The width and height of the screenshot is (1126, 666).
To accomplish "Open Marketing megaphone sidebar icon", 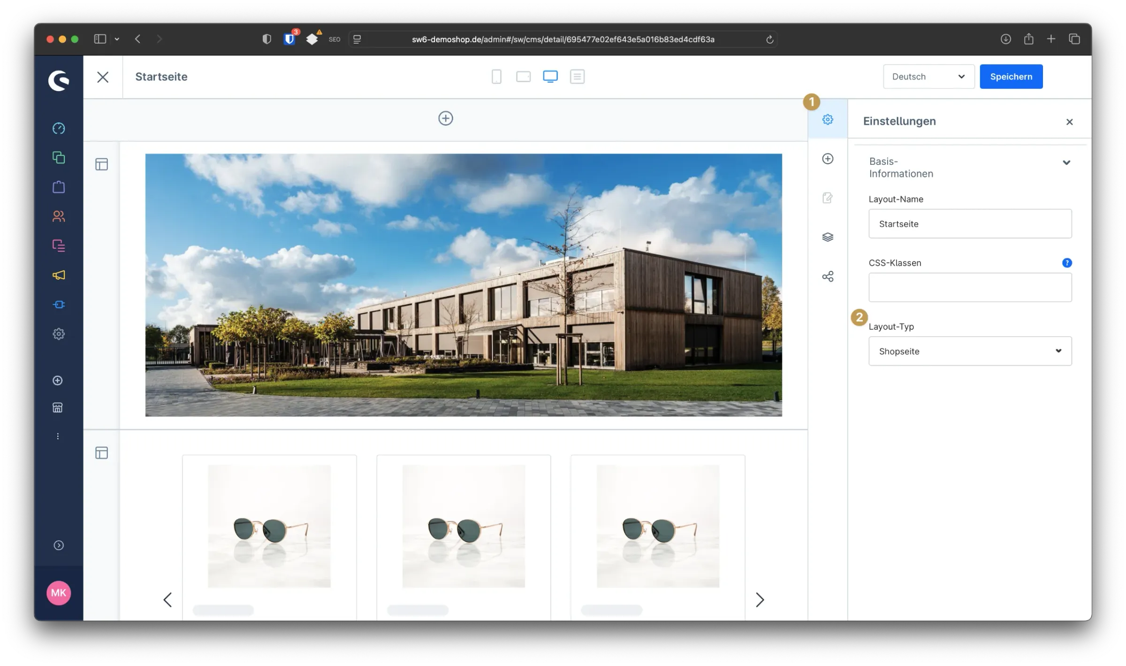I will pos(59,275).
